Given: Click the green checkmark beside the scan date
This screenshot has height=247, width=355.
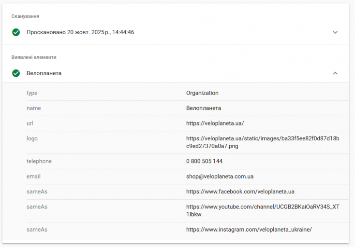Looking at the screenshot, I should coord(16,32).
